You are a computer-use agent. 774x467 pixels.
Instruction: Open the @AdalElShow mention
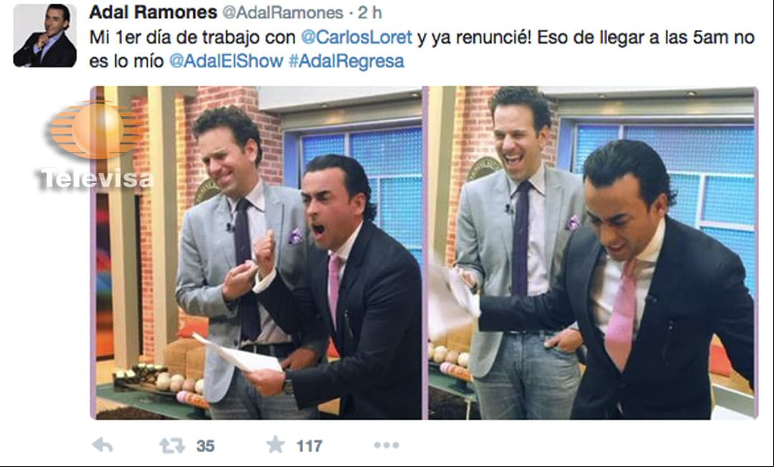[226, 62]
